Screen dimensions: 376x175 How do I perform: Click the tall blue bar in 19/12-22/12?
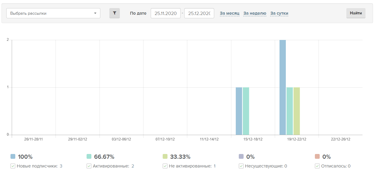pos(283,87)
